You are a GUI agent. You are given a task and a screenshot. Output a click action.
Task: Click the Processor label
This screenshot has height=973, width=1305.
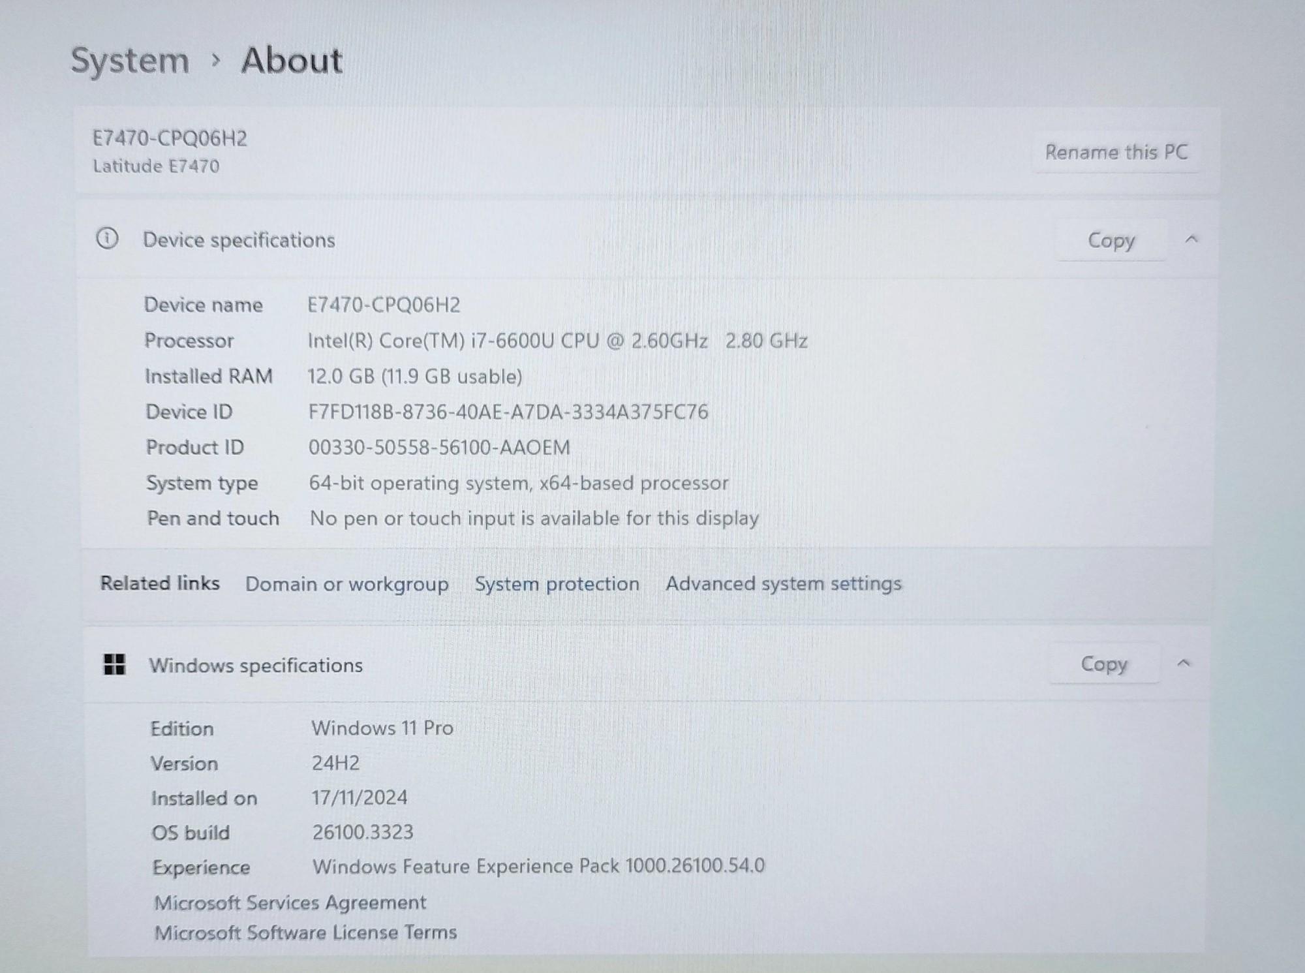click(x=189, y=341)
